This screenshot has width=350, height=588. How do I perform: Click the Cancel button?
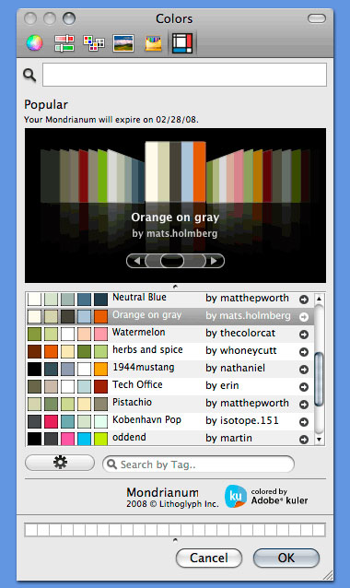pos(209,558)
